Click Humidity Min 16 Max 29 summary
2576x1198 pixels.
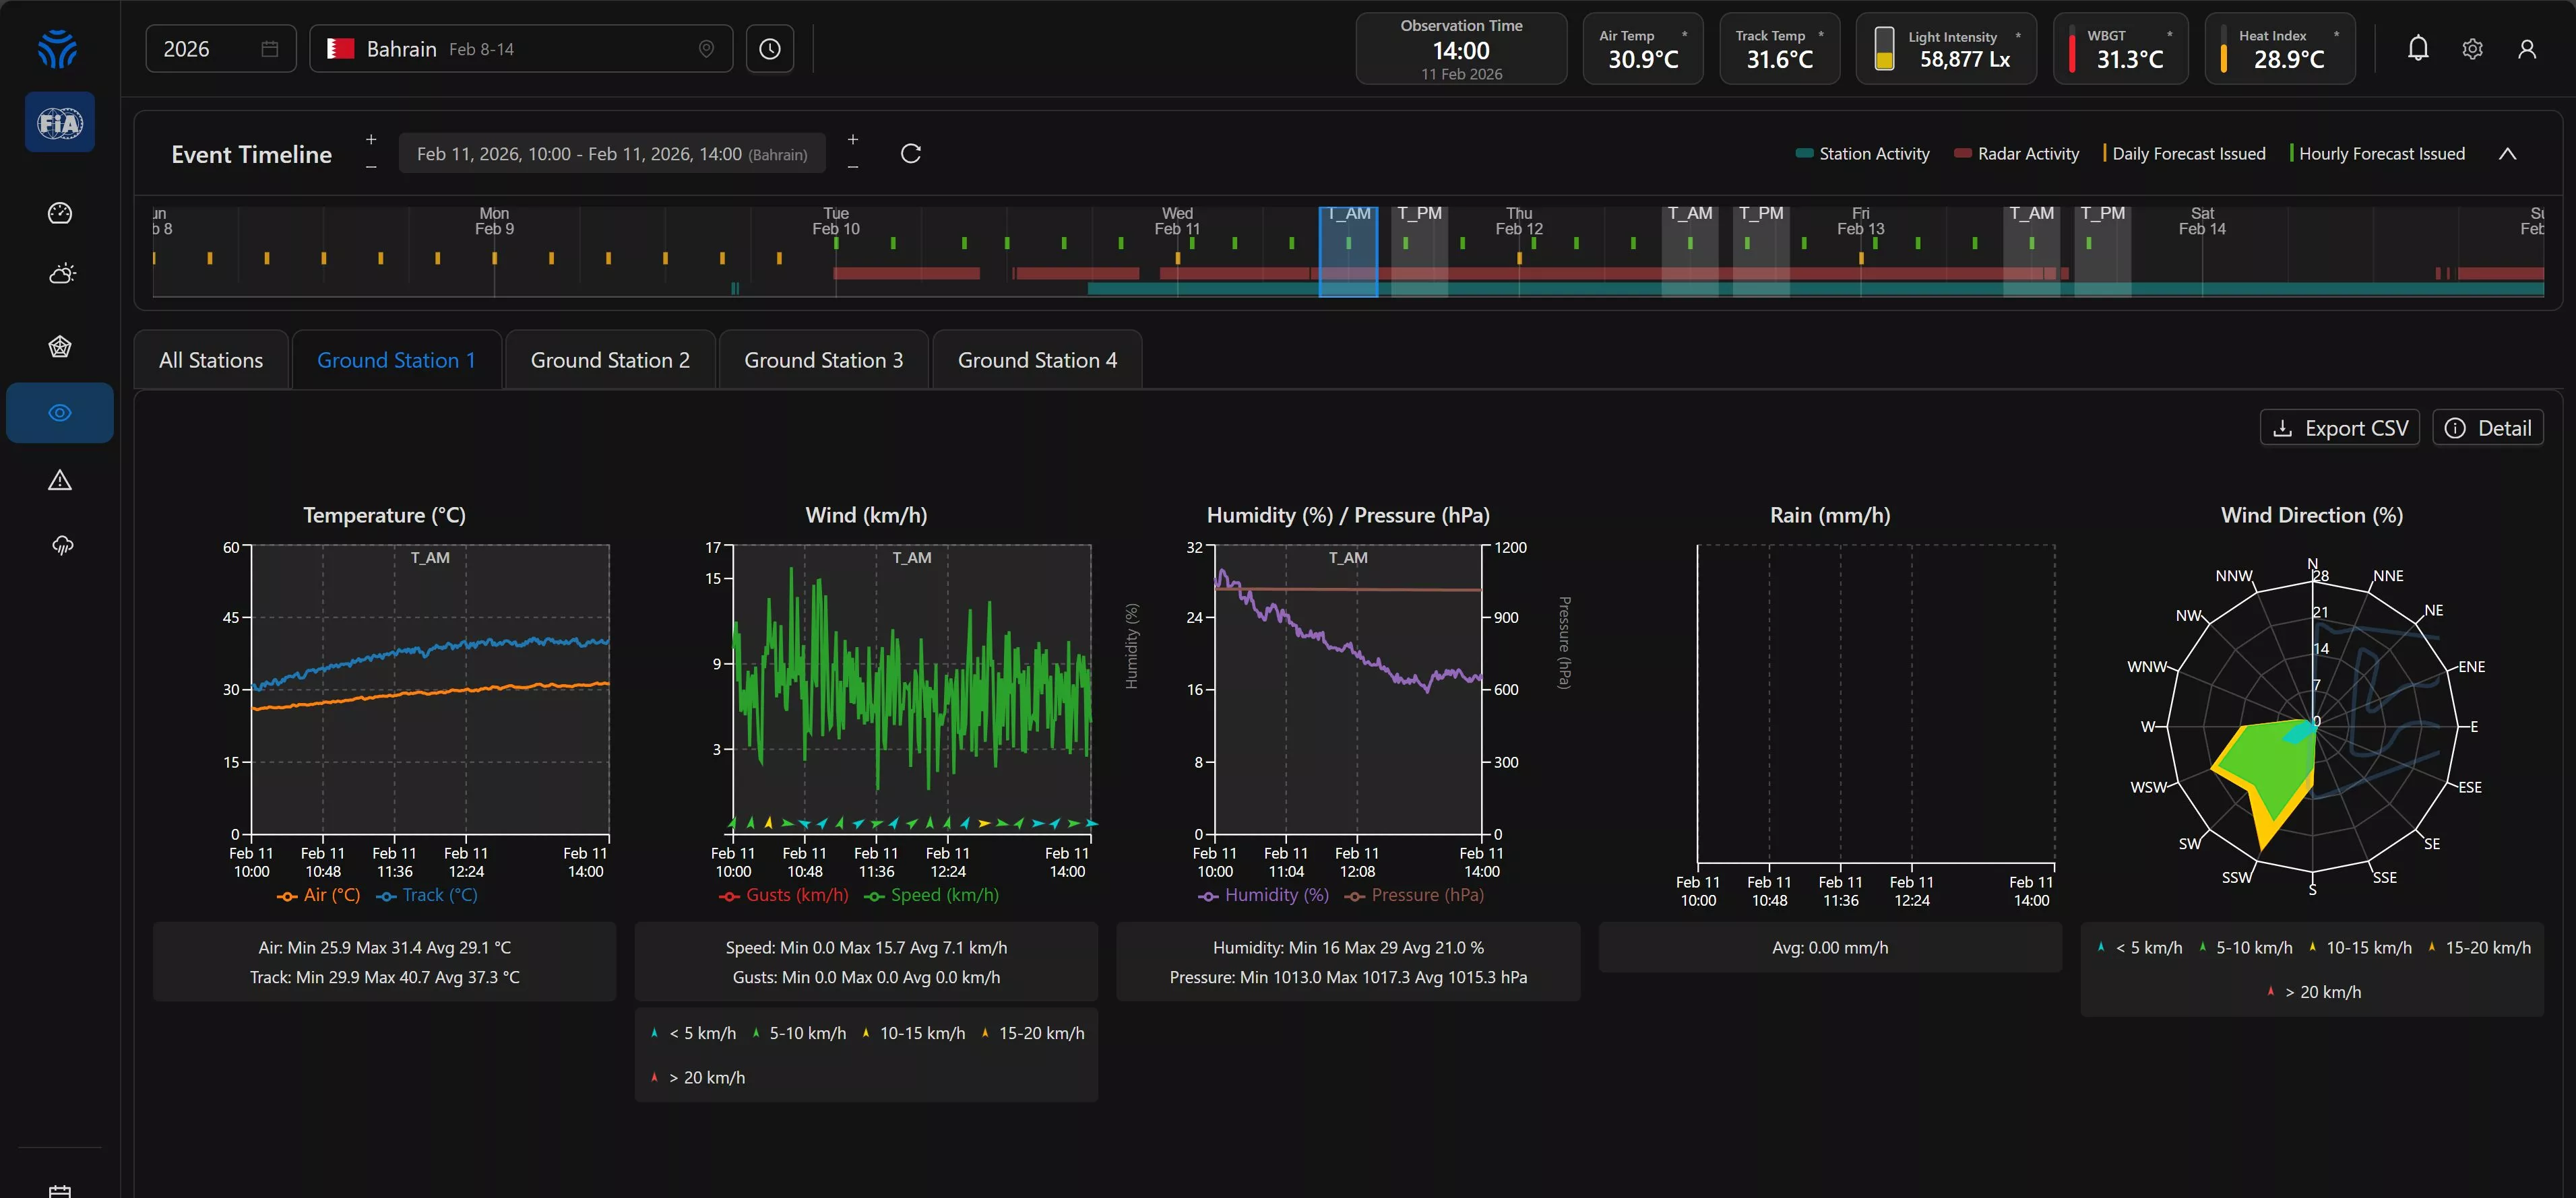(x=1348, y=947)
